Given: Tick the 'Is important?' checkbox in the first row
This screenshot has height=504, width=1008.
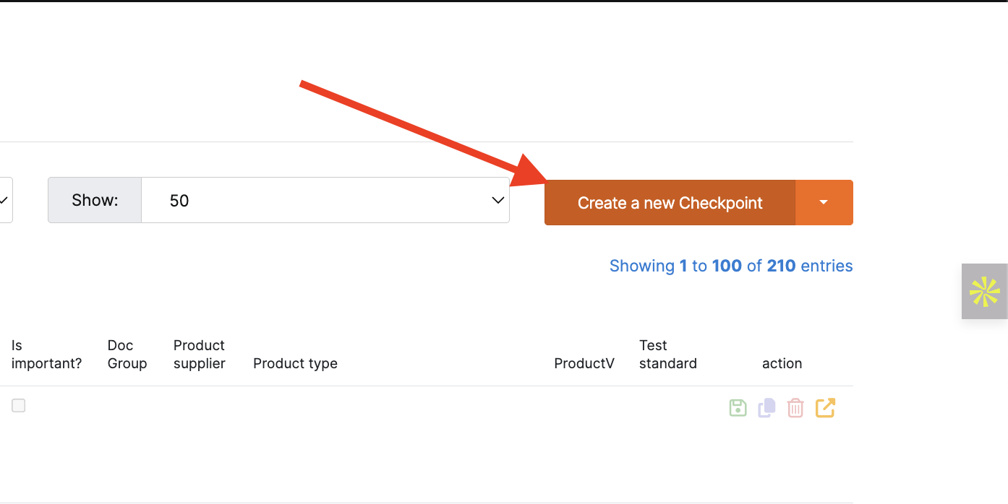Looking at the screenshot, I should click(x=19, y=406).
